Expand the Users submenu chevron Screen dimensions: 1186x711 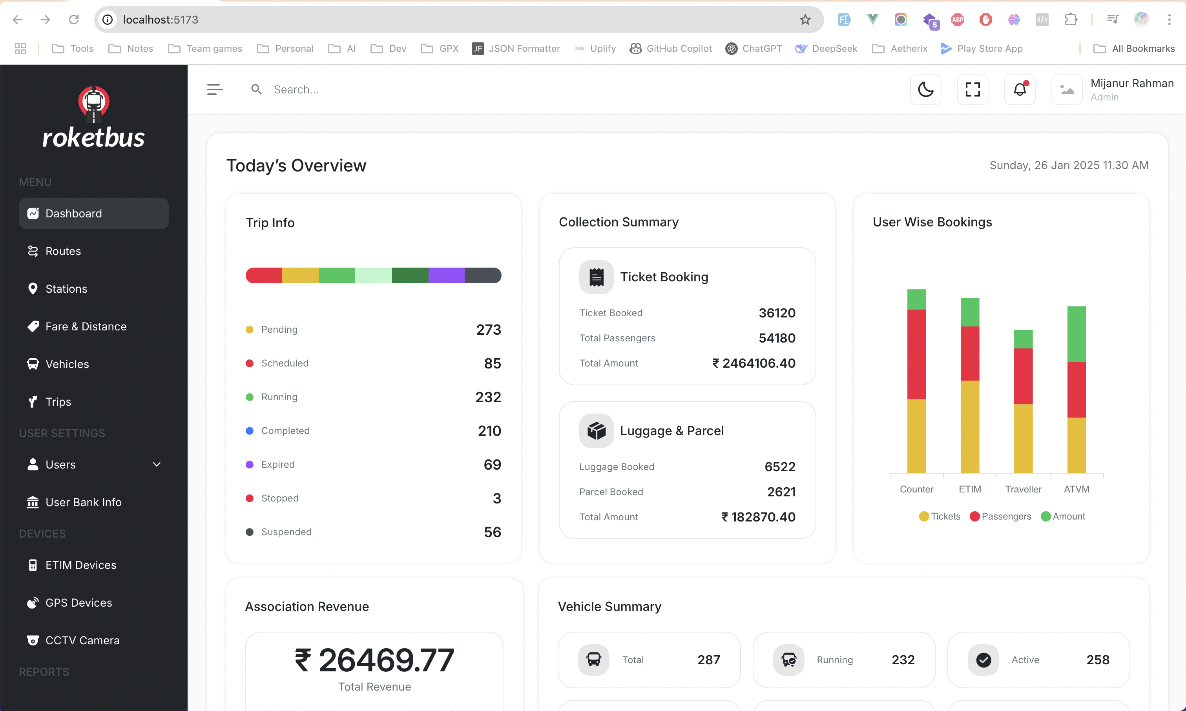[157, 465]
